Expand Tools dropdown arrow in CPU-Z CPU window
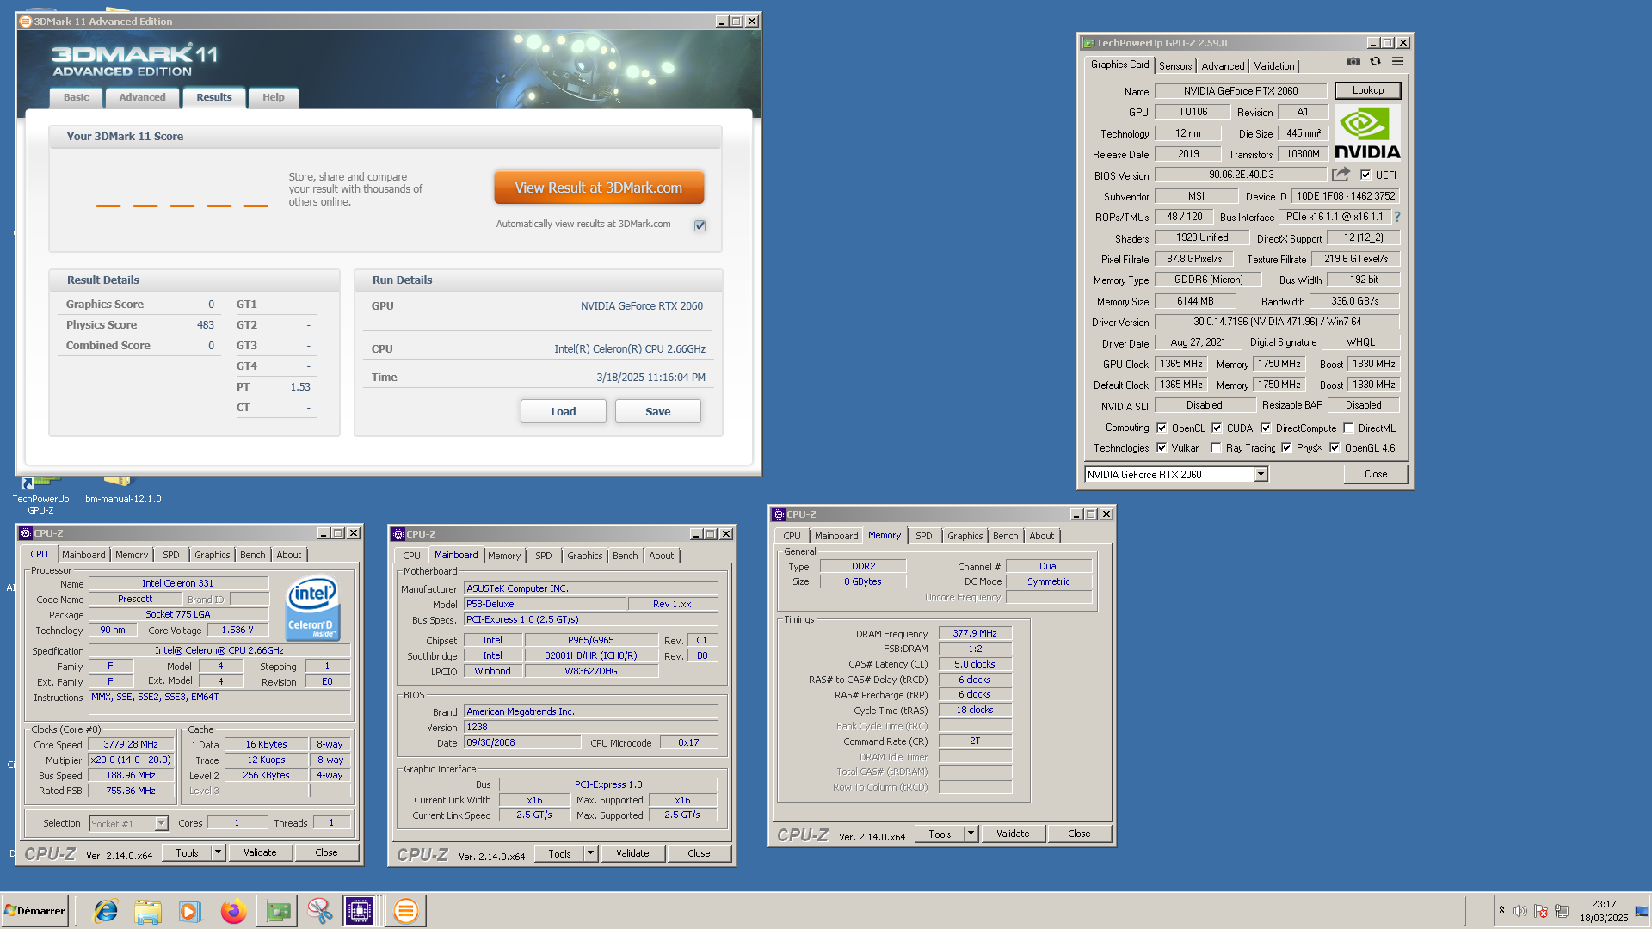Viewport: 1652px width, 929px height. click(x=218, y=852)
